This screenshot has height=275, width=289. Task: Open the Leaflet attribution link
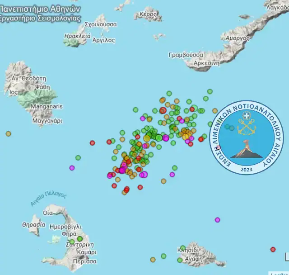(x=279, y=273)
